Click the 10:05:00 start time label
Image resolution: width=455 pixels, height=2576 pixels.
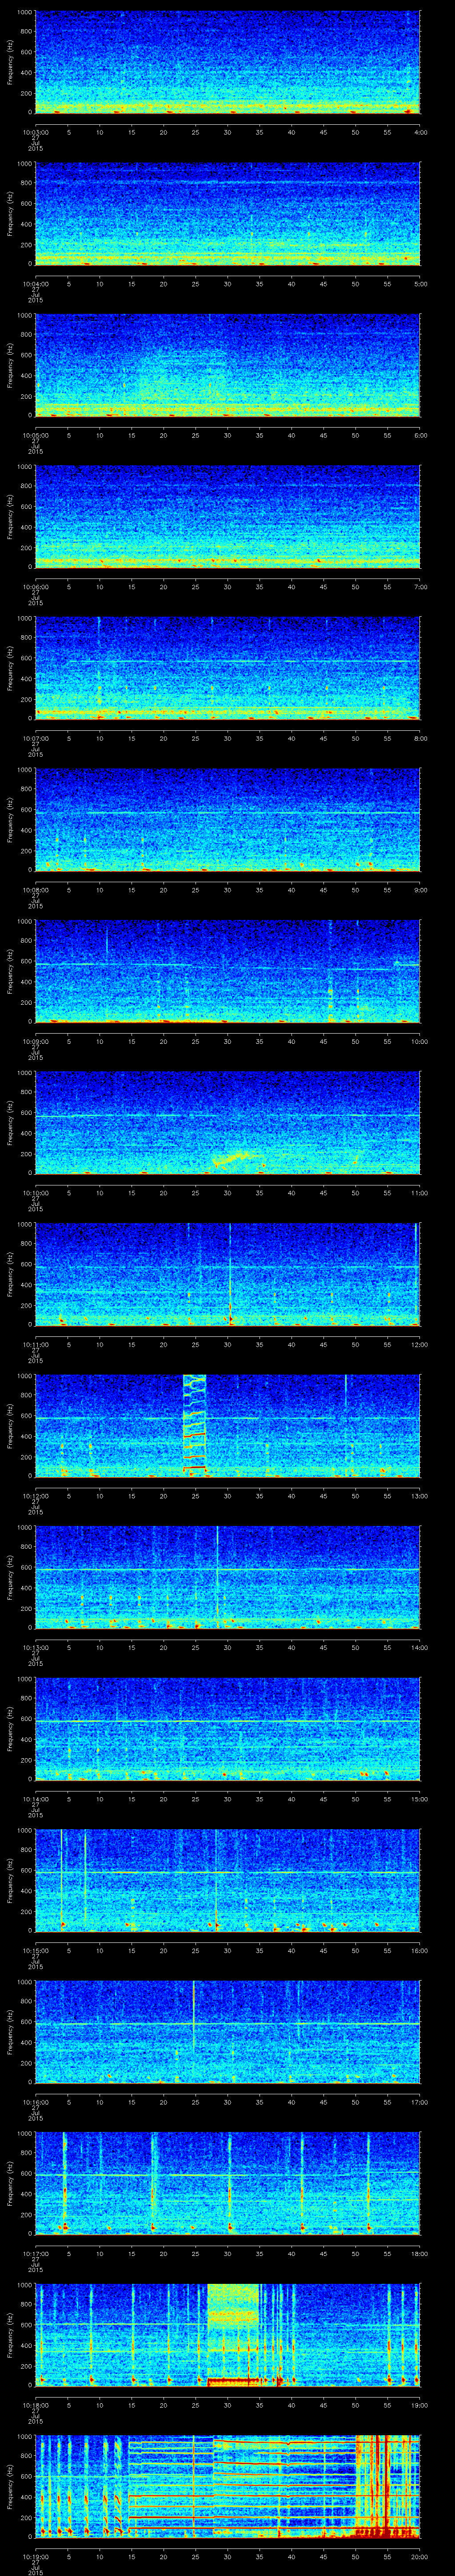pos(35,435)
